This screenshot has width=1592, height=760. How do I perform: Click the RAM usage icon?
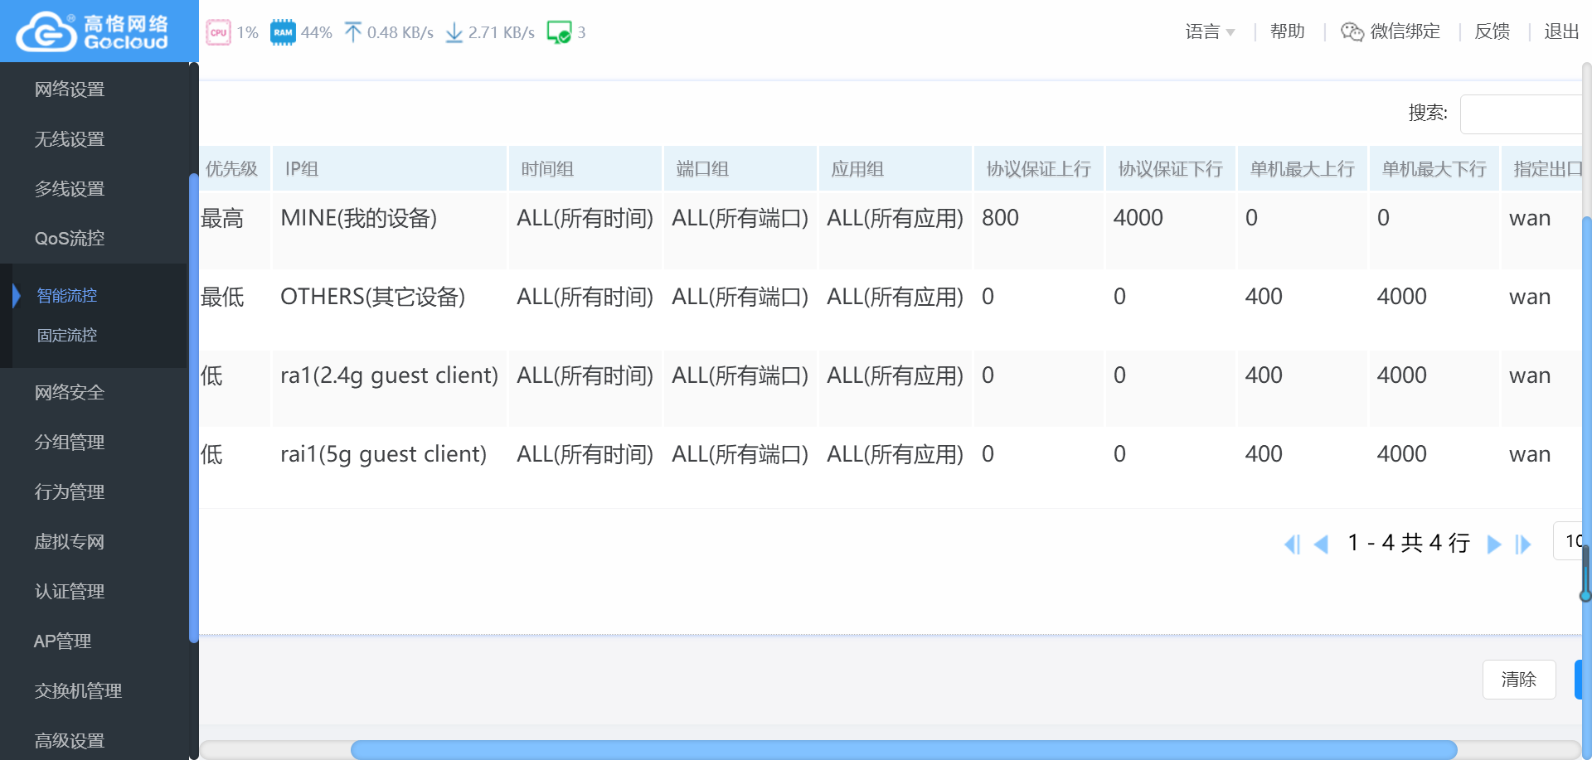(283, 32)
